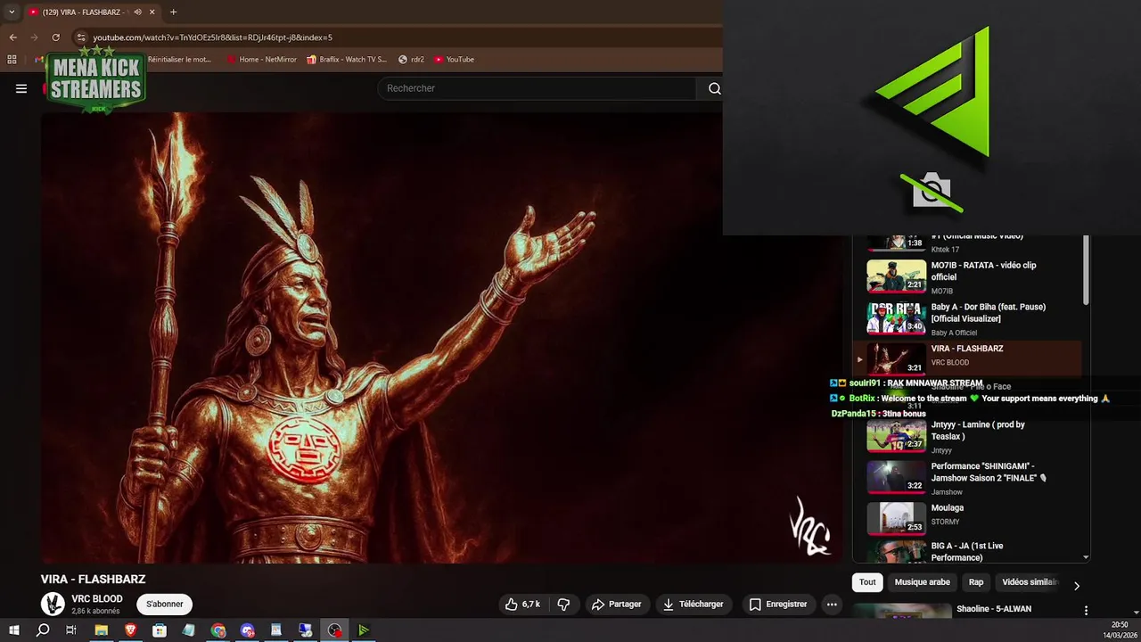Click the Partager share button

coord(617,605)
